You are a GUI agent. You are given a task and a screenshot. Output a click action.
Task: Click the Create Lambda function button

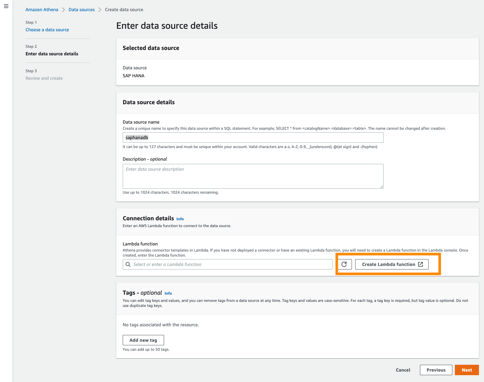click(392, 264)
